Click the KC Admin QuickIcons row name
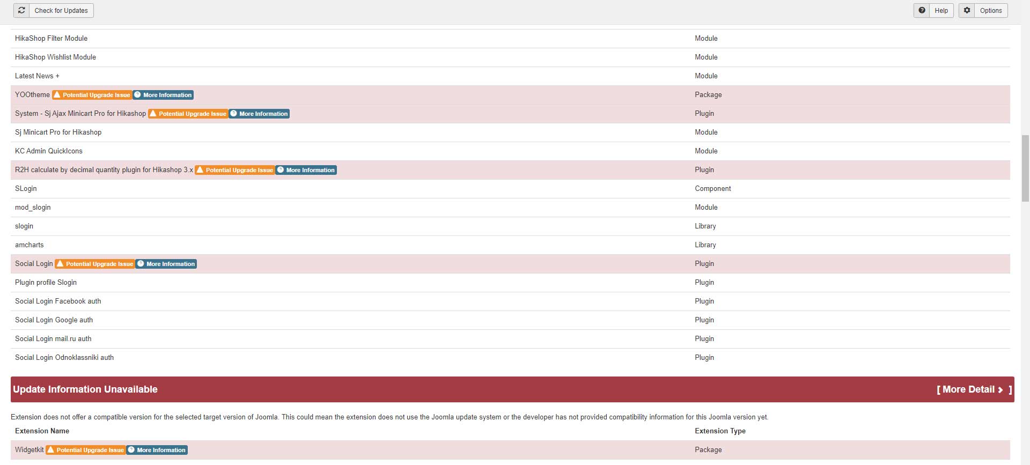Image resolution: width=1030 pixels, height=465 pixels. pos(49,151)
